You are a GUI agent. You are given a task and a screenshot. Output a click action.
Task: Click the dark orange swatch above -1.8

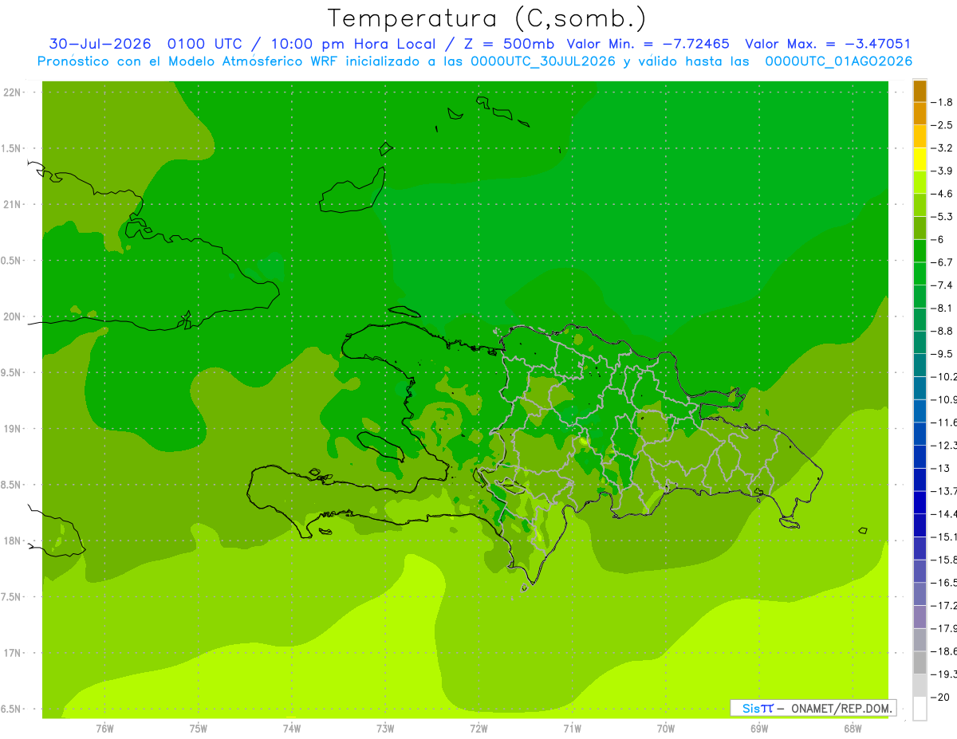[920, 91]
